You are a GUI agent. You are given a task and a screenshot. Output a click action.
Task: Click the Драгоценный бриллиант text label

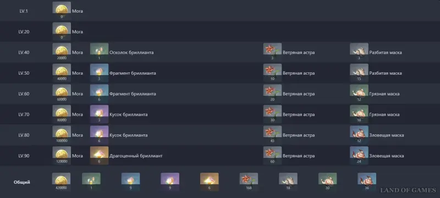tap(136, 156)
